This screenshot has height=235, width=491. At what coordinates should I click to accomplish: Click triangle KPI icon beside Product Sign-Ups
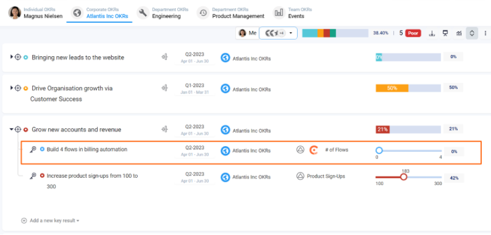click(x=301, y=176)
